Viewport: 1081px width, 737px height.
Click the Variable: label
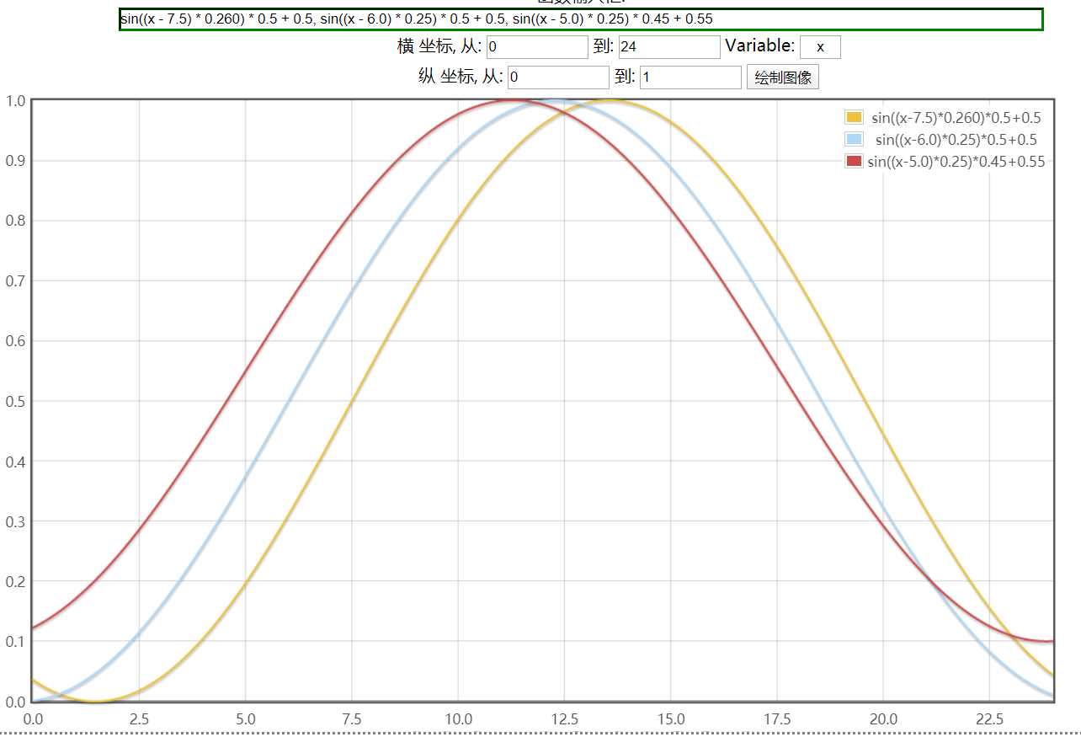pyautogui.click(x=759, y=46)
